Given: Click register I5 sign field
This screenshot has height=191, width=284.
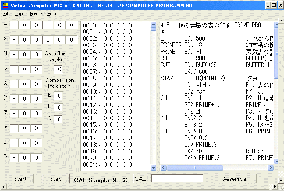Looking at the screenshot, I should point(14,114).
